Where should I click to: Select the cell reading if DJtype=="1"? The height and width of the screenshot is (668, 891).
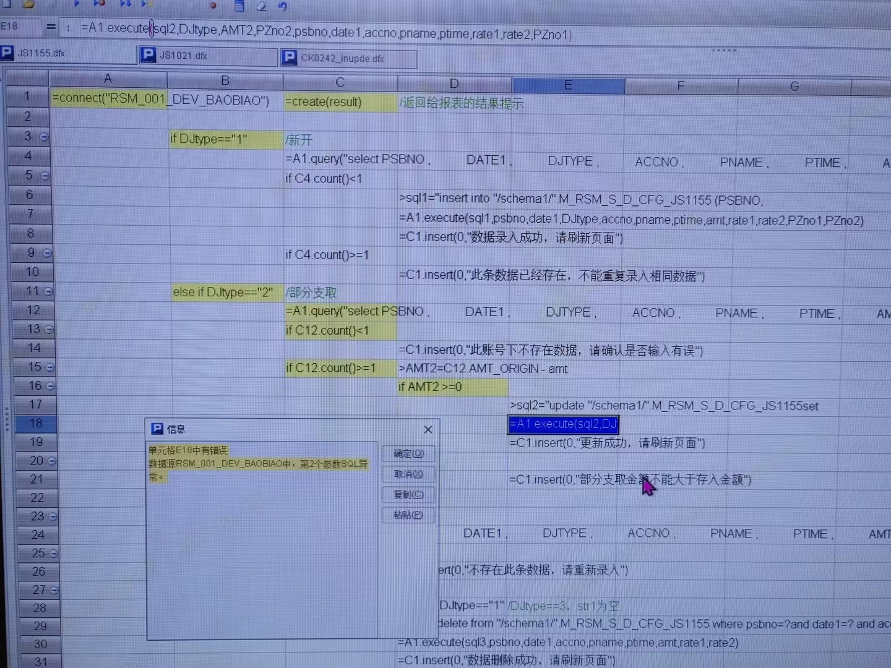tap(226, 140)
